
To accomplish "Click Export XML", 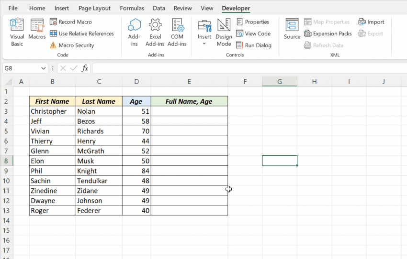I will [x=371, y=33].
